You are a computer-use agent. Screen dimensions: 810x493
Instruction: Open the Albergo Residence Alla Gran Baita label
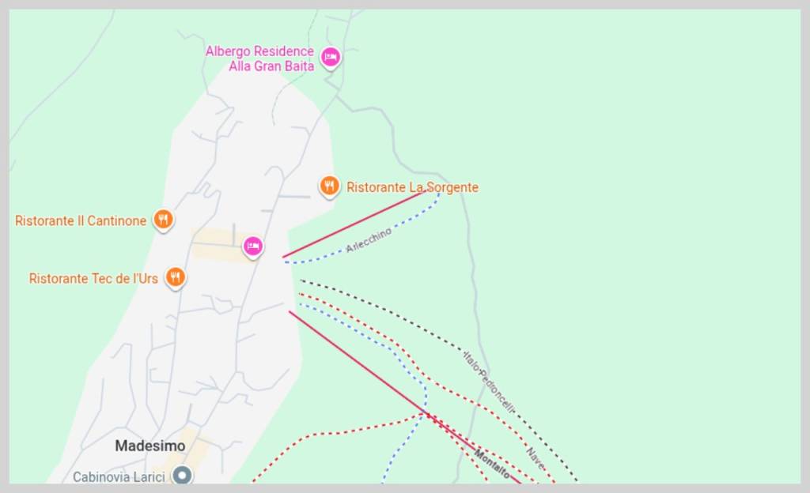point(259,58)
